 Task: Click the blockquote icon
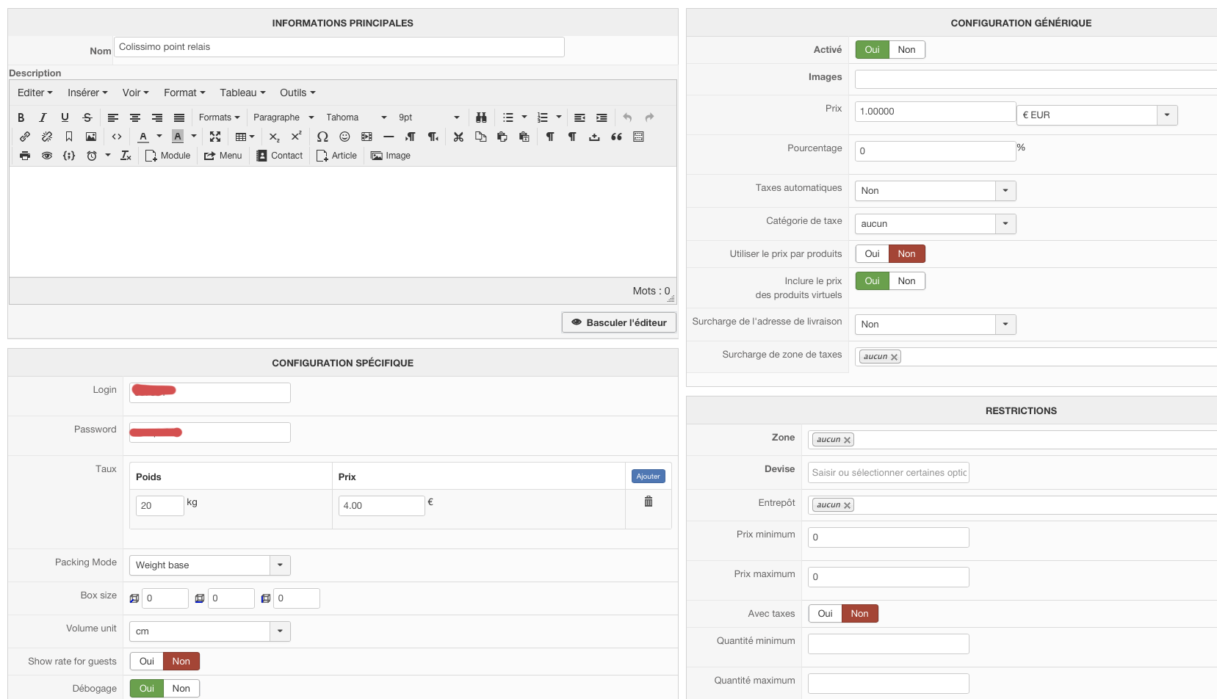(x=616, y=137)
